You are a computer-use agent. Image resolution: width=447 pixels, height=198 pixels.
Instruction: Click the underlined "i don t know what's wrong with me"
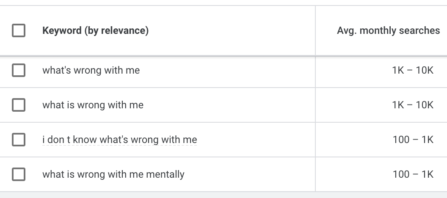pos(119,140)
